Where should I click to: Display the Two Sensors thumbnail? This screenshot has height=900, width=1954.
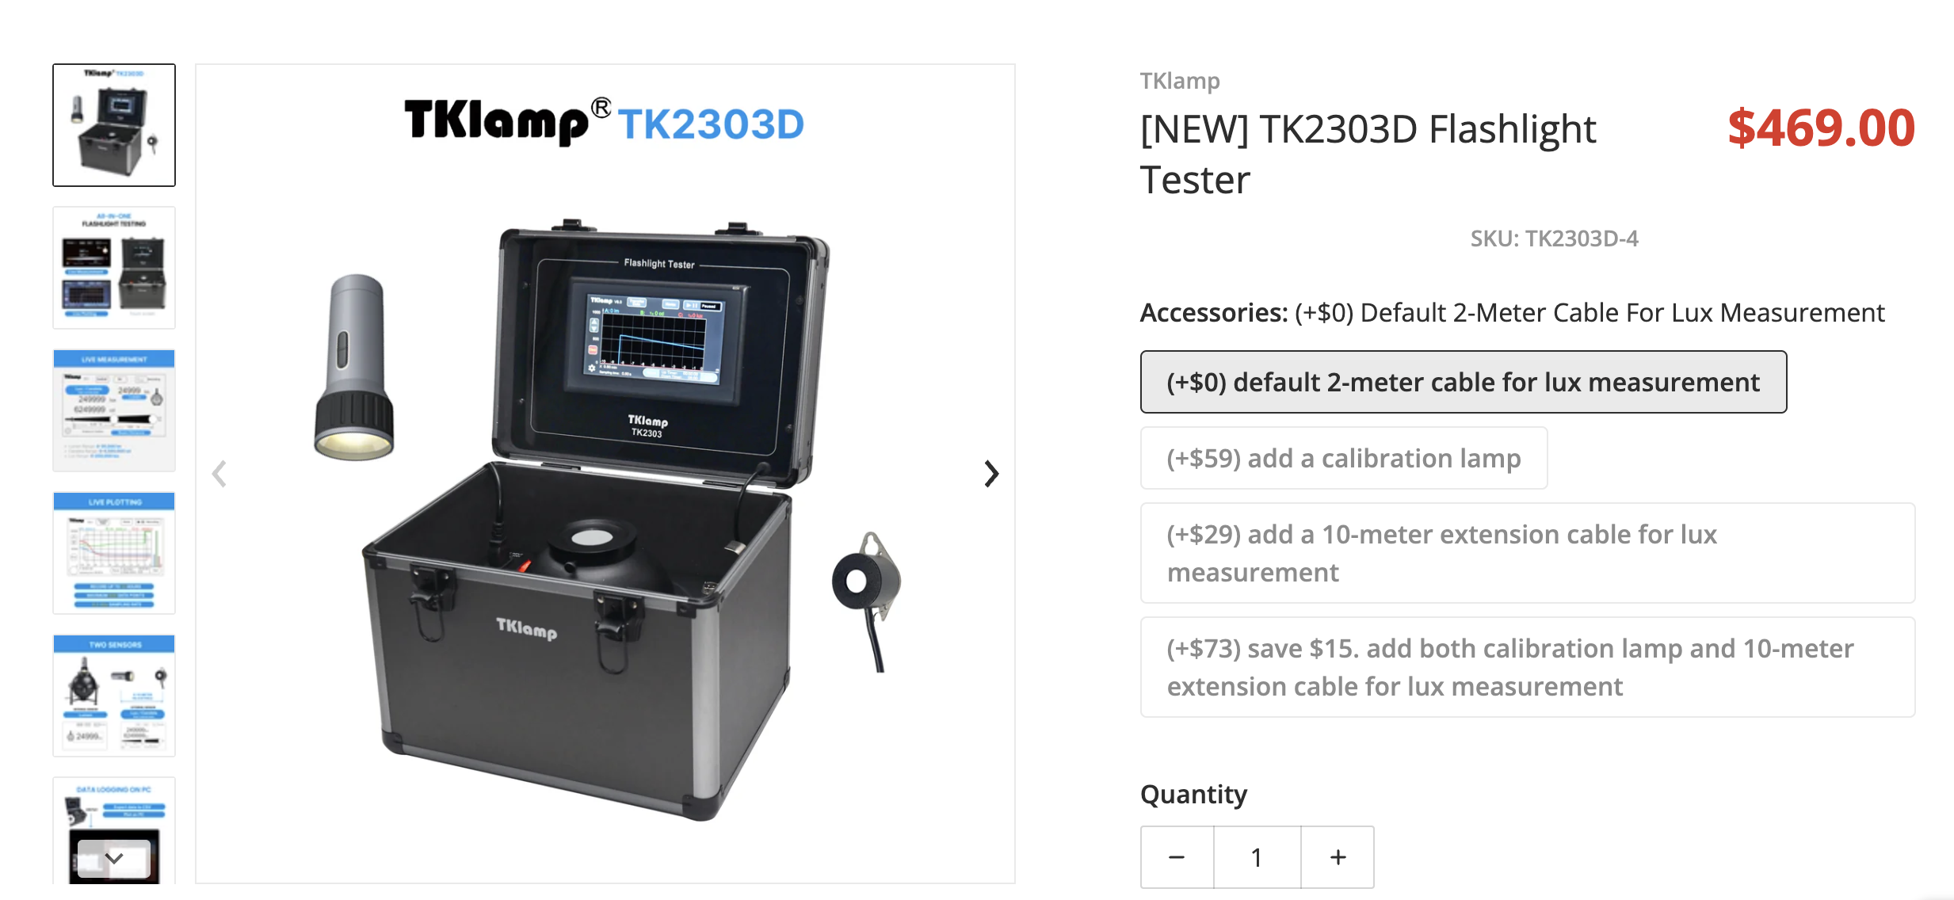[x=114, y=696]
